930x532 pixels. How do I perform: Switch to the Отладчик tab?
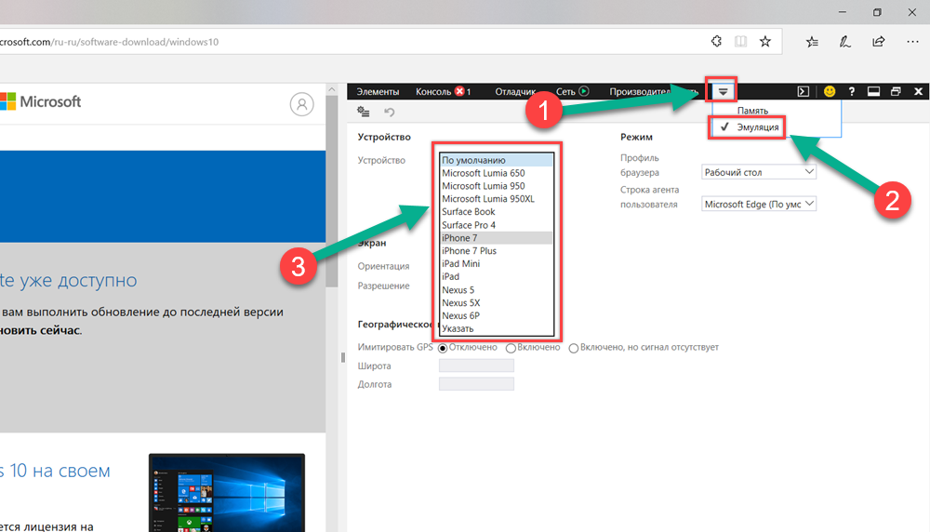tap(515, 91)
